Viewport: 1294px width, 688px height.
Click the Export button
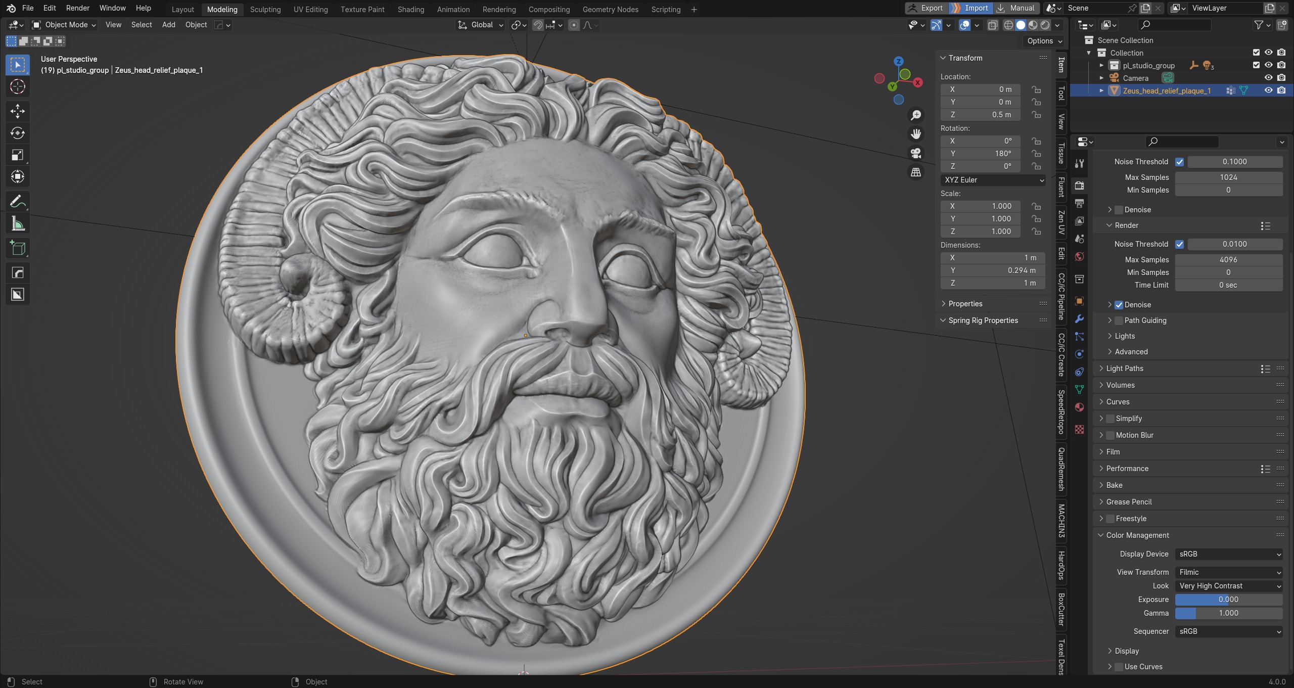(926, 8)
